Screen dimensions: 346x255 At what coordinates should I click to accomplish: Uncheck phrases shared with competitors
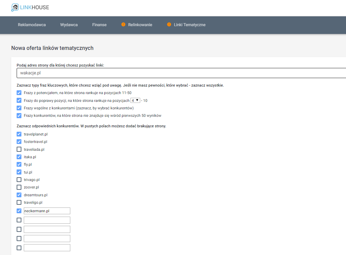click(19, 108)
